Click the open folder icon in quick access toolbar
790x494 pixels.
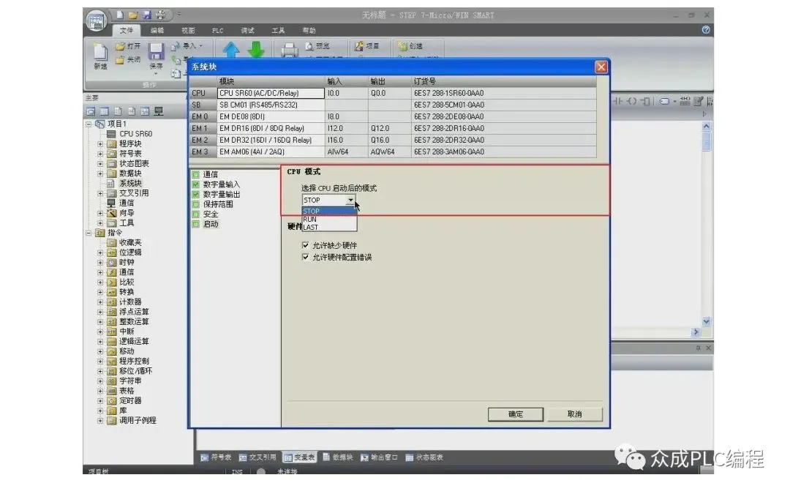click(x=134, y=15)
